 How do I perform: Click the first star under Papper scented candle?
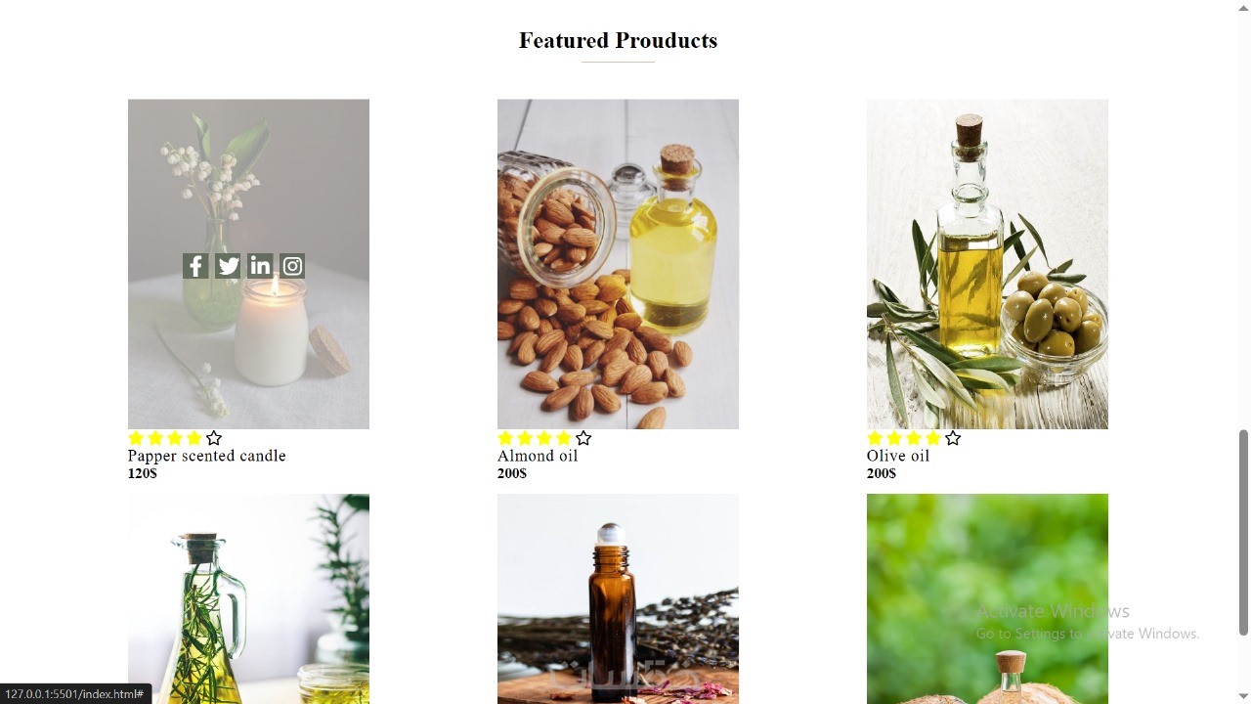tap(136, 438)
